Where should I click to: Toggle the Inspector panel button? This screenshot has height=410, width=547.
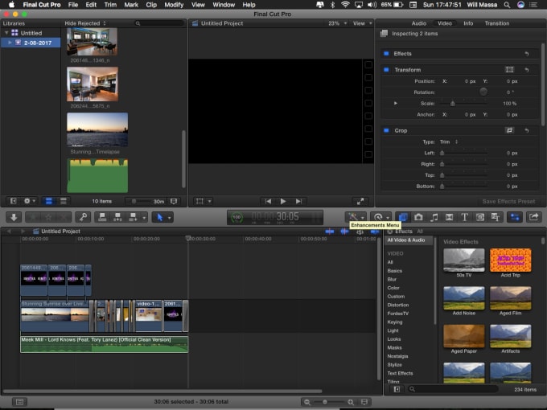tap(515, 217)
